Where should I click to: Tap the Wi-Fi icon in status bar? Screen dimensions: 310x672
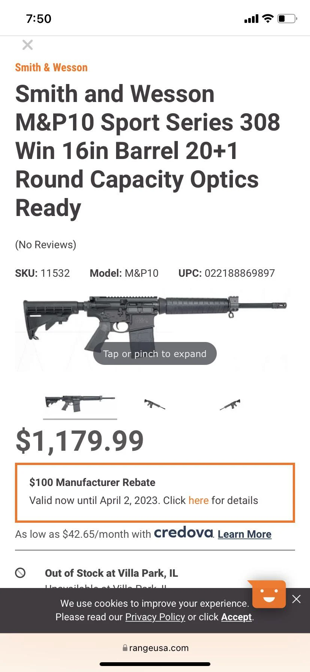coord(268,18)
